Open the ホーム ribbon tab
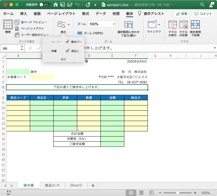This screenshot has height=196, width=217. (8, 14)
